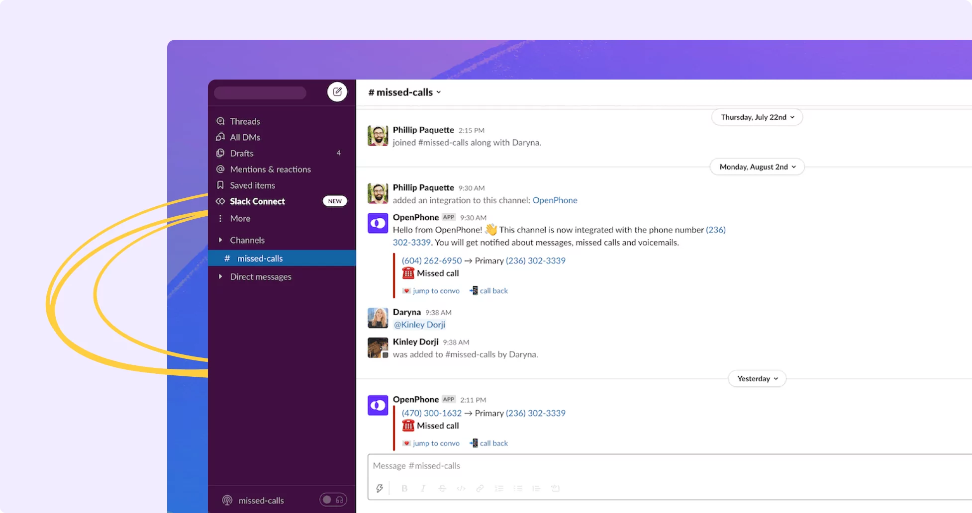Open the shortcuts lightning bolt menu in composer
Image resolution: width=972 pixels, height=513 pixels.
pos(380,488)
